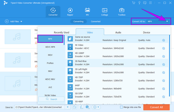Viewport: 174px width, 112px height.
Task: Open settings gear for HD 720P preset
Action: [164, 81]
